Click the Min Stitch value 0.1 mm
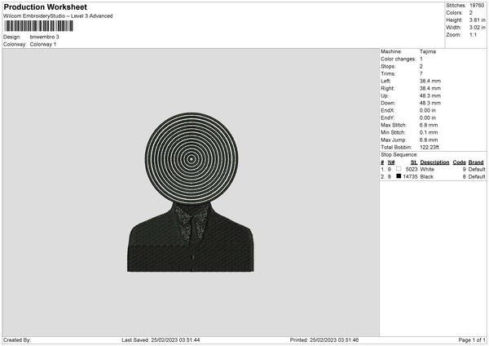 point(429,132)
